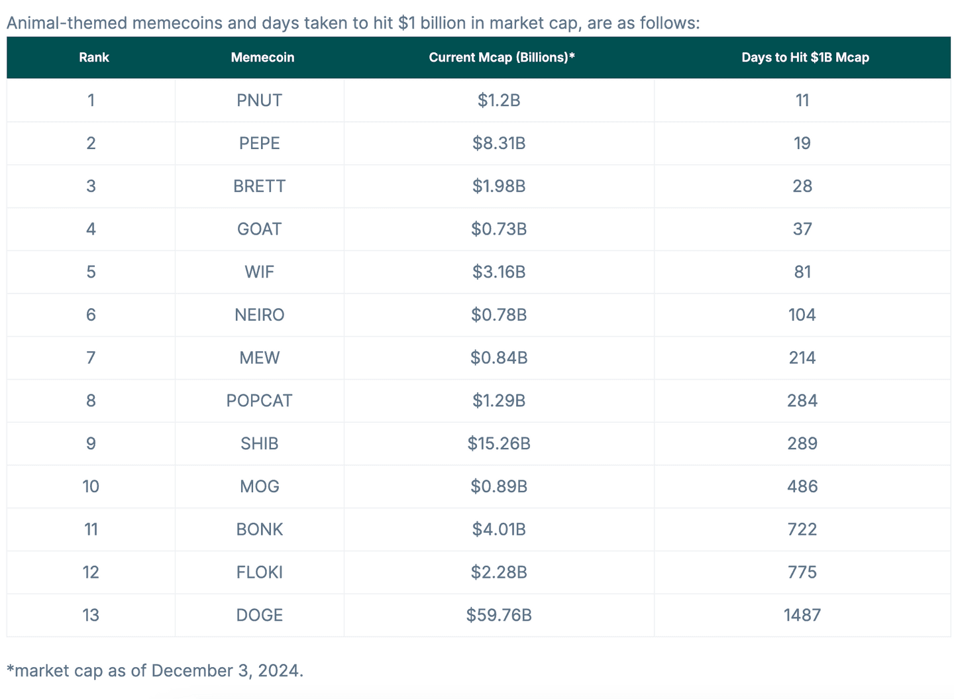Click the animal-themed memecoins intro sentence
Viewport: 954px width, 699px height.
[x=352, y=24]
